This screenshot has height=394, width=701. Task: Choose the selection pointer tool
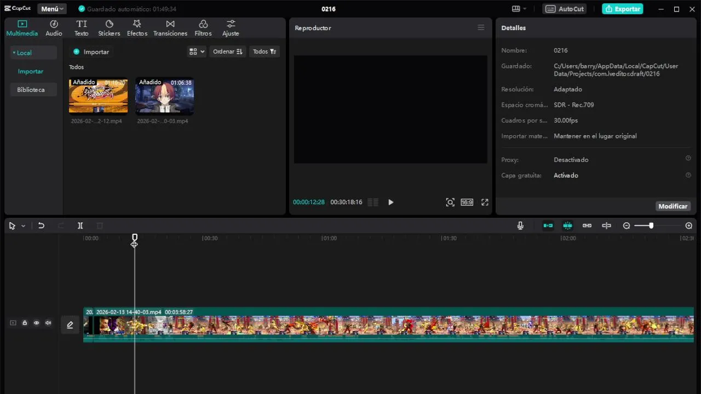click(x=12, y=225)
